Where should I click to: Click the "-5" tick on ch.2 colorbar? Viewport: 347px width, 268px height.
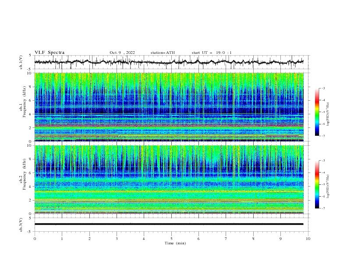(x=323, y=184)
